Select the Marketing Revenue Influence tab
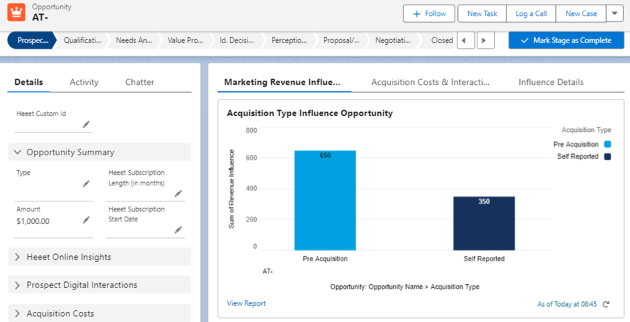Viewport: 630px width, 322px height. pos(283,82)
